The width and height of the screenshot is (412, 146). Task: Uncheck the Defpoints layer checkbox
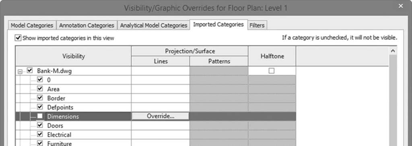tap(40, 107)
